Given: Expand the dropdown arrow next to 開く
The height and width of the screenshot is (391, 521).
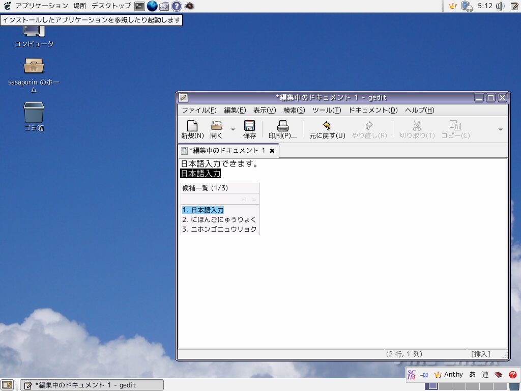Looking at the screenshot, I should 233,128.
